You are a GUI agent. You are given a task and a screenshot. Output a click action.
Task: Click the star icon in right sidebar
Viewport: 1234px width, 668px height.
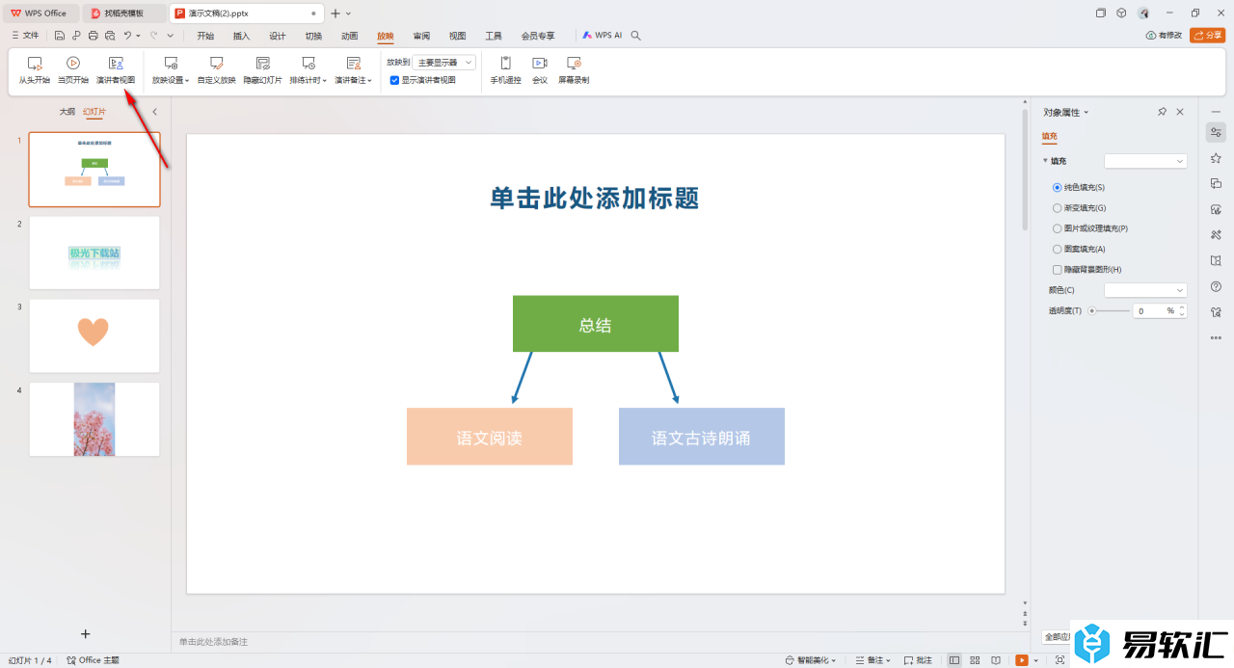pyautogui.click(x=1216, y=158)
